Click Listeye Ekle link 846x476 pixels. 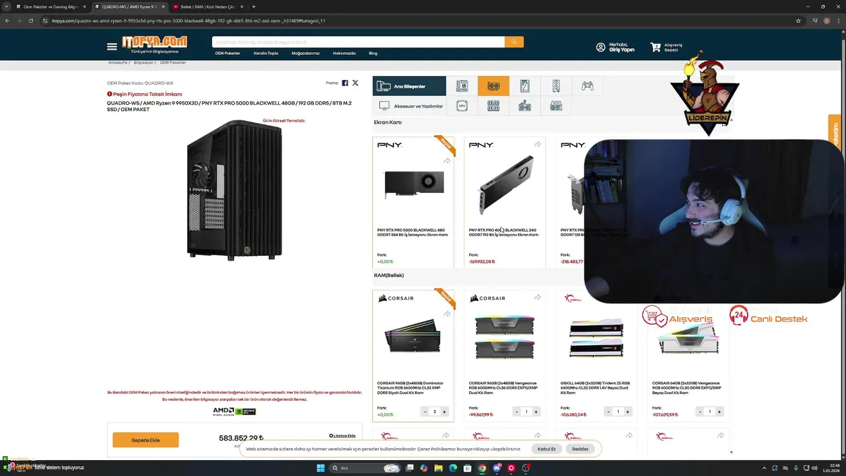342,436
